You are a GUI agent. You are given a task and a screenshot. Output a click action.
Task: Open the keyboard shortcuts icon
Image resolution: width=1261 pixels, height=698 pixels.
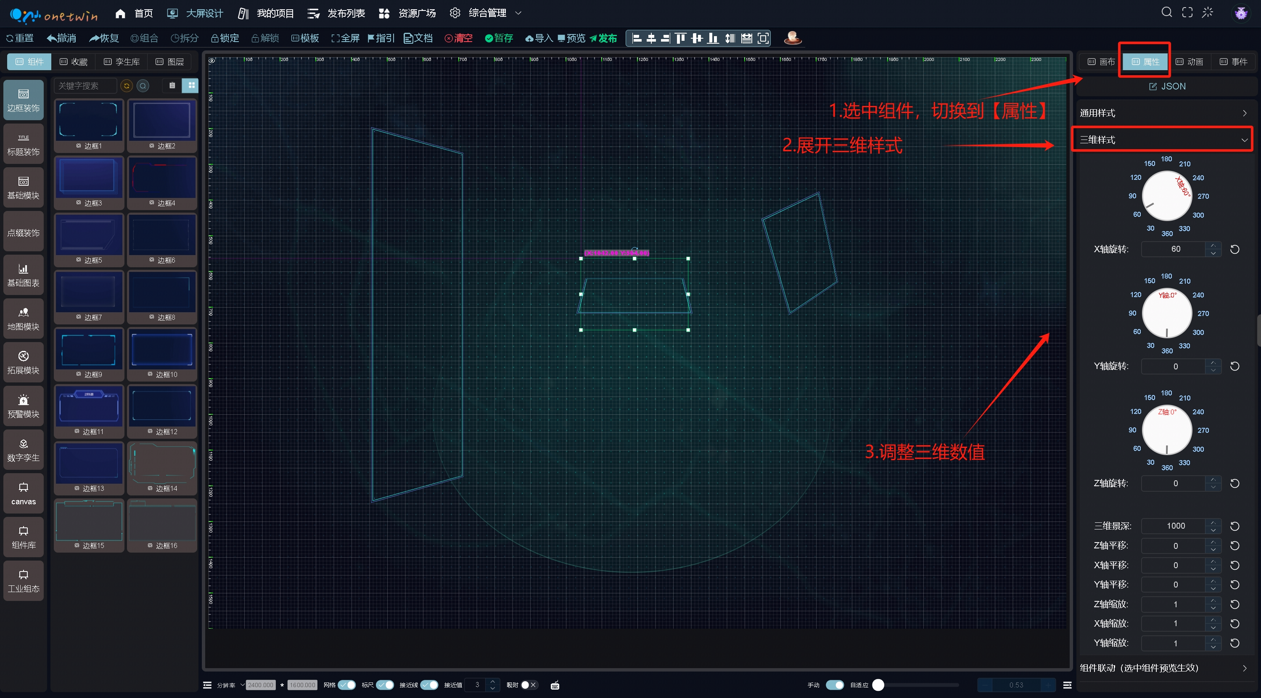[x=555, y=685]
